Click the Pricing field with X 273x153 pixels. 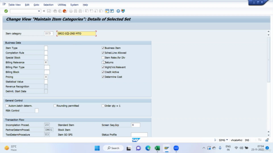click(x=46, y=77)
